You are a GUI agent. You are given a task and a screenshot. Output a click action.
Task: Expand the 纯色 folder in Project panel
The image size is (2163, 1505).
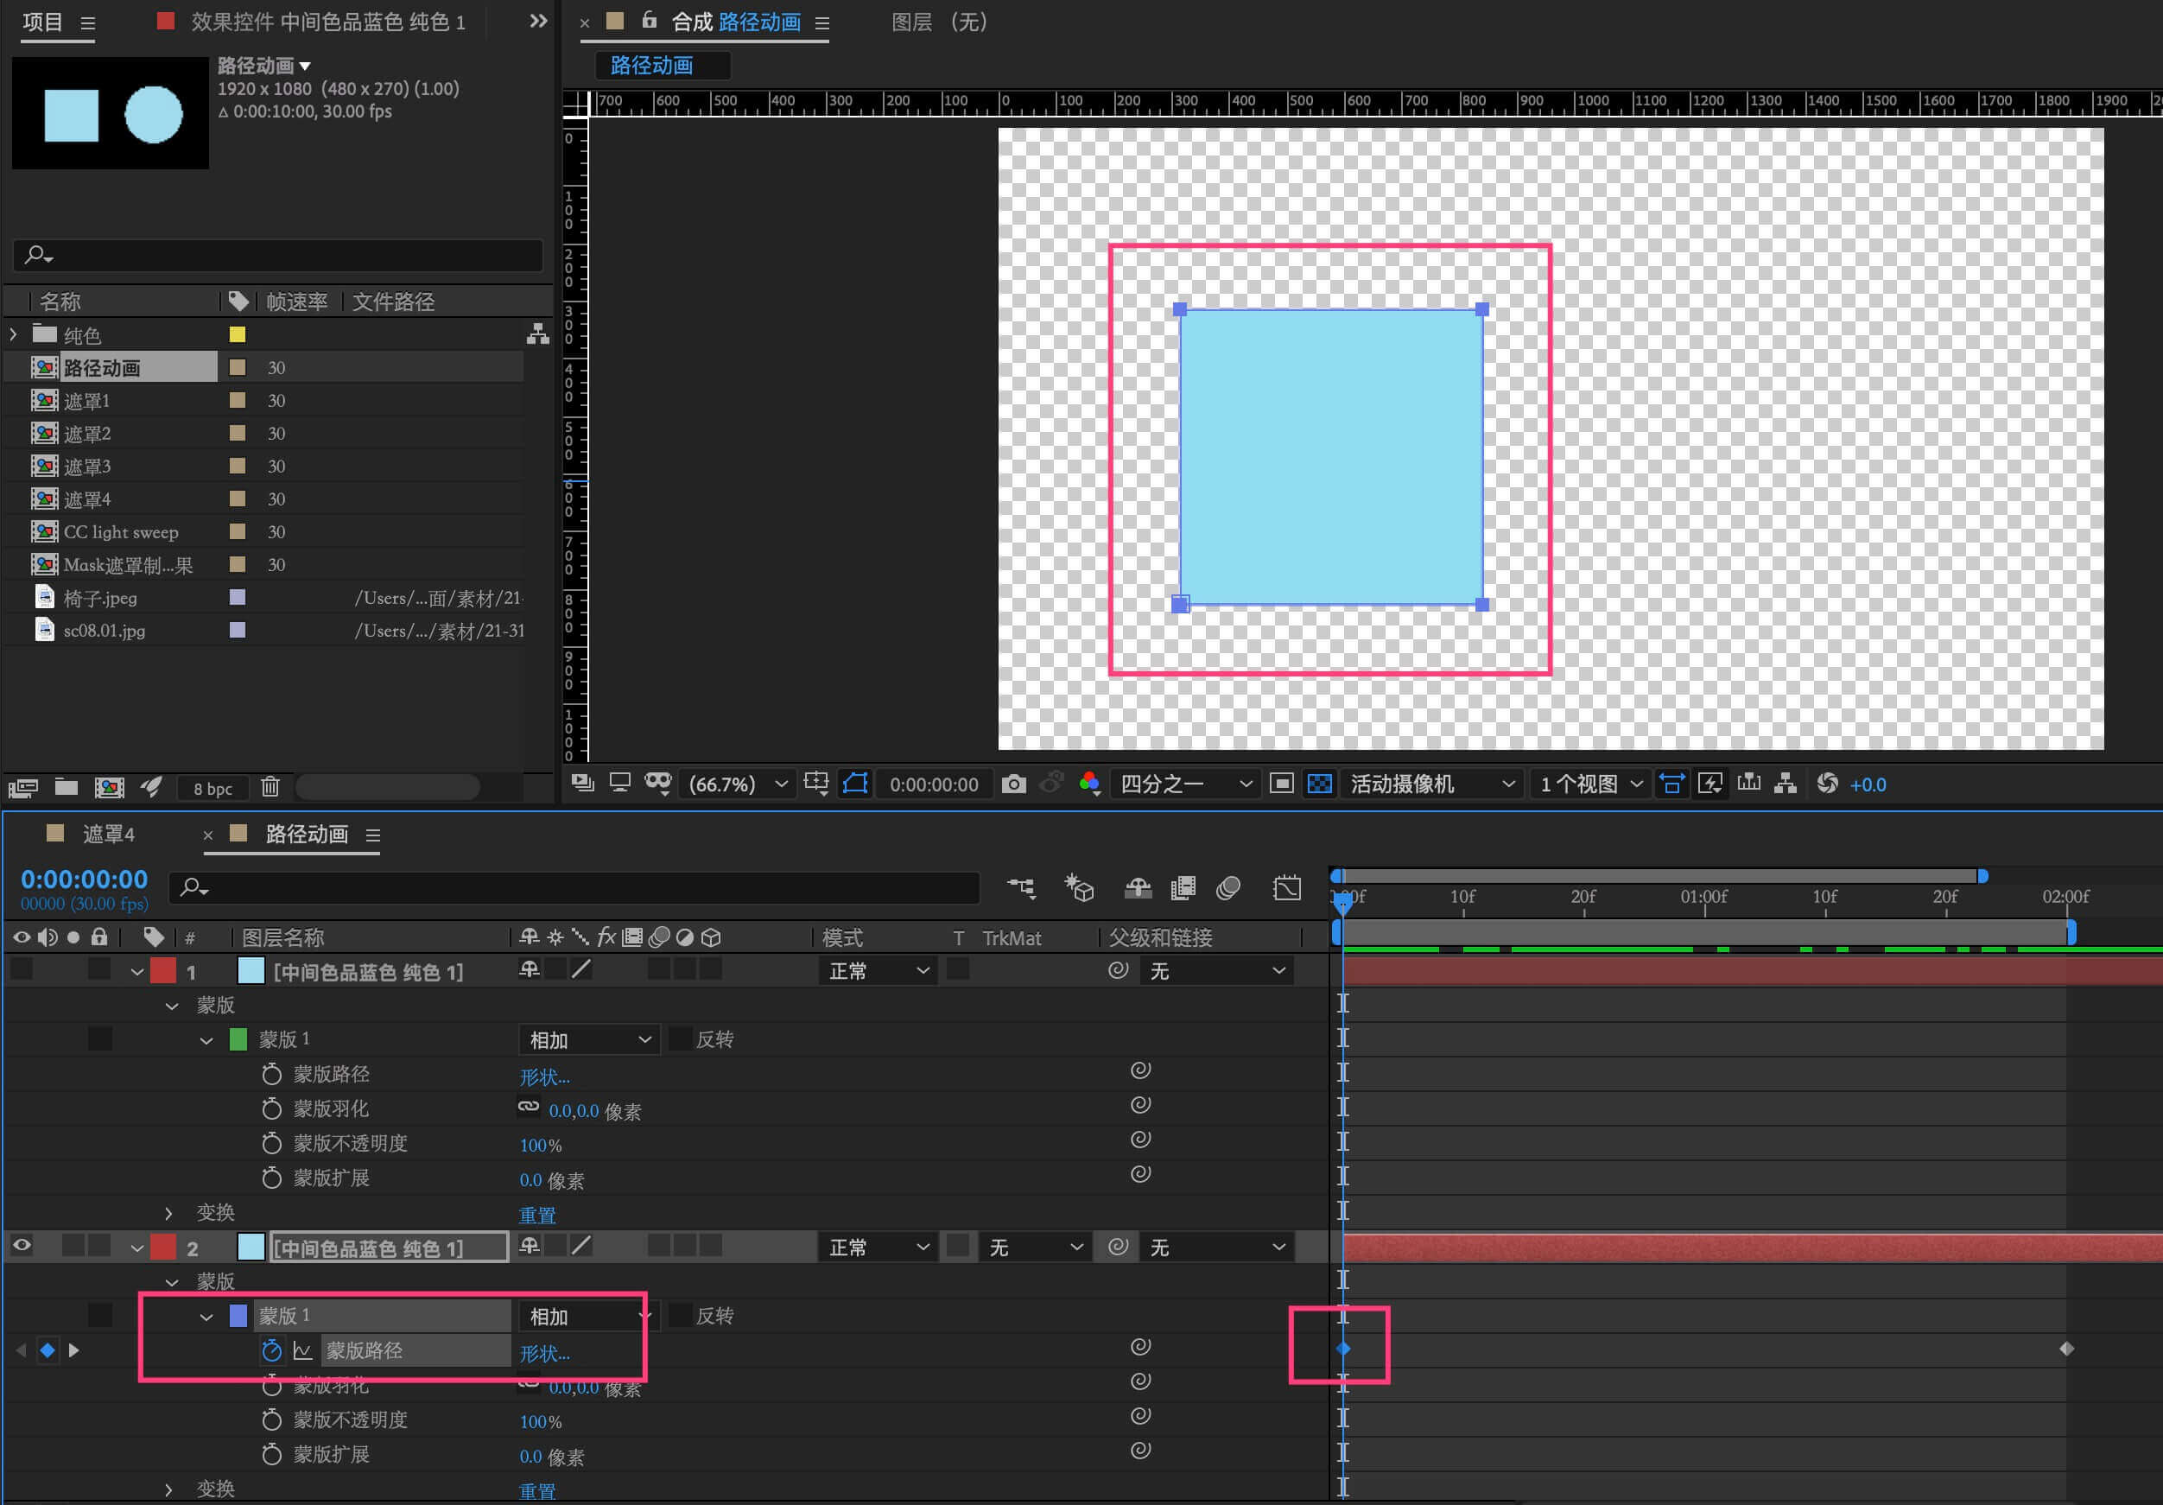[x=13, y=334]
